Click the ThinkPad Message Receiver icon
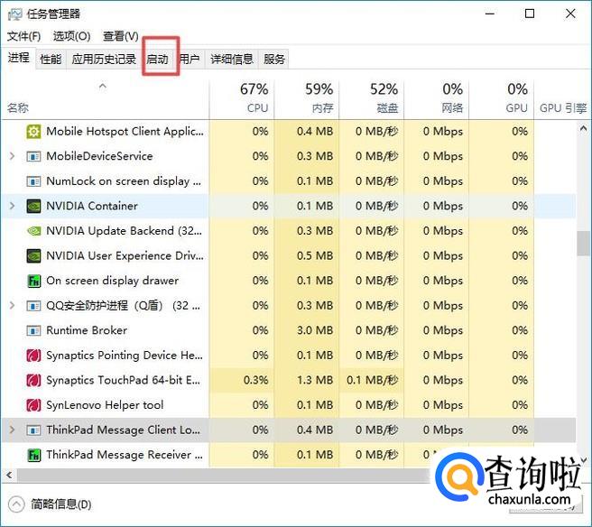 [x=33, y=455]
